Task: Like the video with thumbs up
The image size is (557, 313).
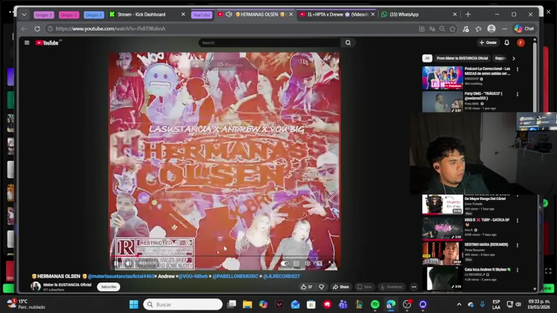Action: [x=306, y=287]
